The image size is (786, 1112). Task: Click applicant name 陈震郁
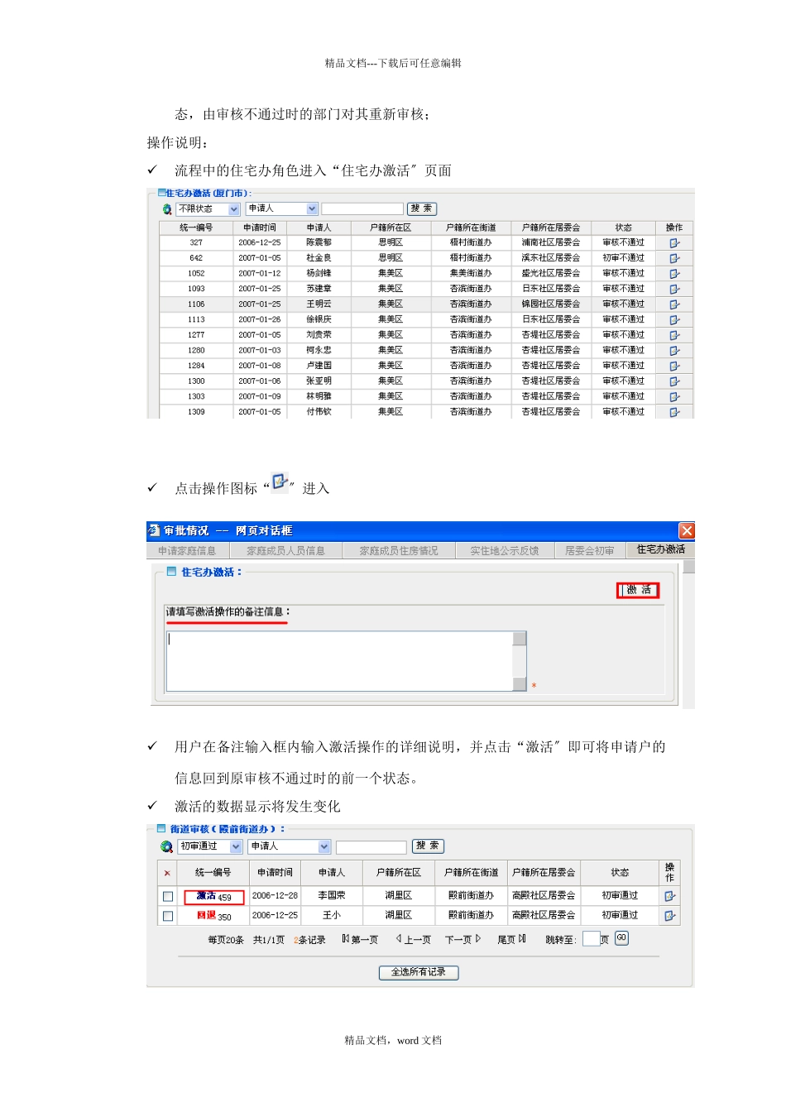pos(319,243)
